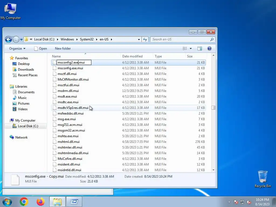
Task: Click the Forward navigation arrow button
Action: click(x=16, y=39)
